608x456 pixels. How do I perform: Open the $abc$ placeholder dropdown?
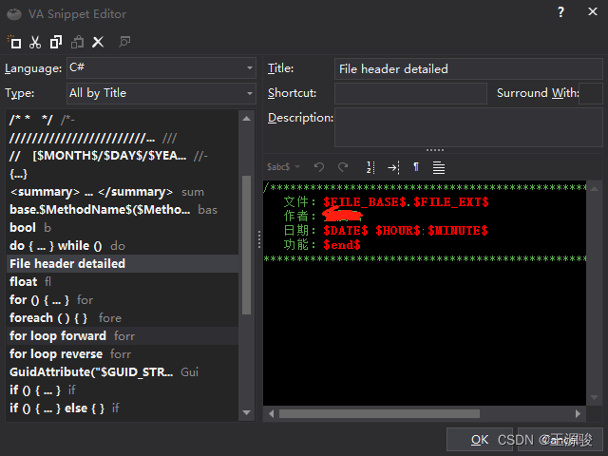284,167
